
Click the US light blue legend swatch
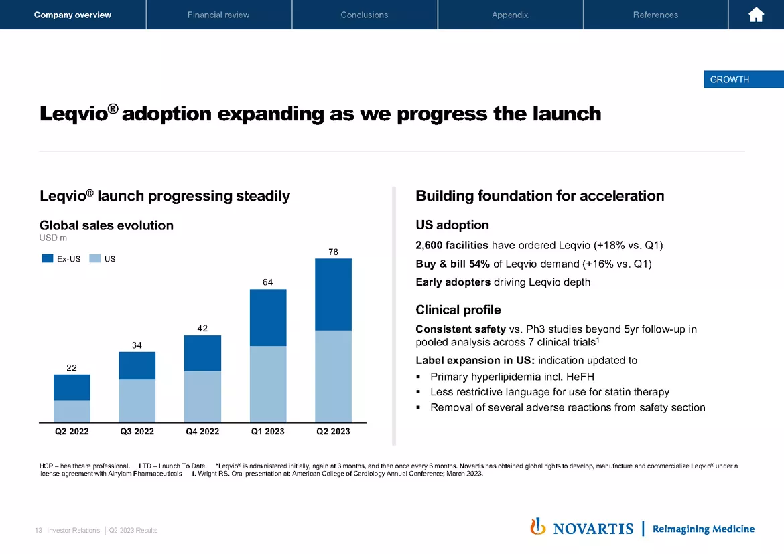(x=95, y=258)
